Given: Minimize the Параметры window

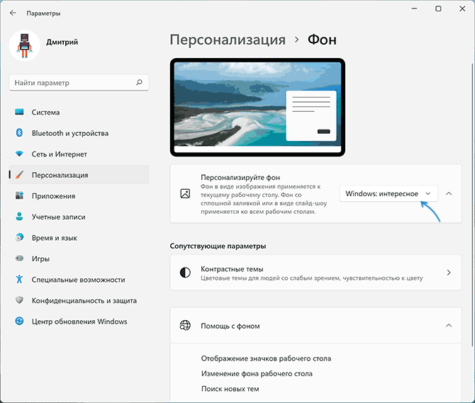Looking at the screenshot, I should pyautogui.click(x=415, y=8).
